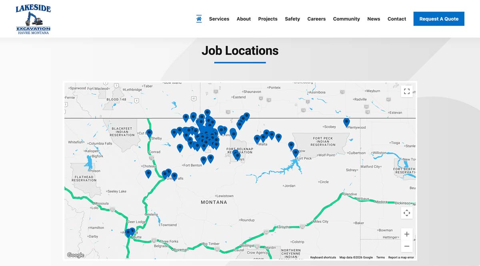
Task: Click the Fort Benton map label
Action: click(193, 165)
